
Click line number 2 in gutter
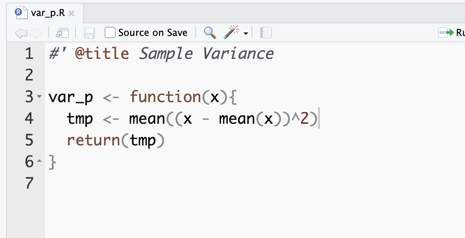click(29, 75)
